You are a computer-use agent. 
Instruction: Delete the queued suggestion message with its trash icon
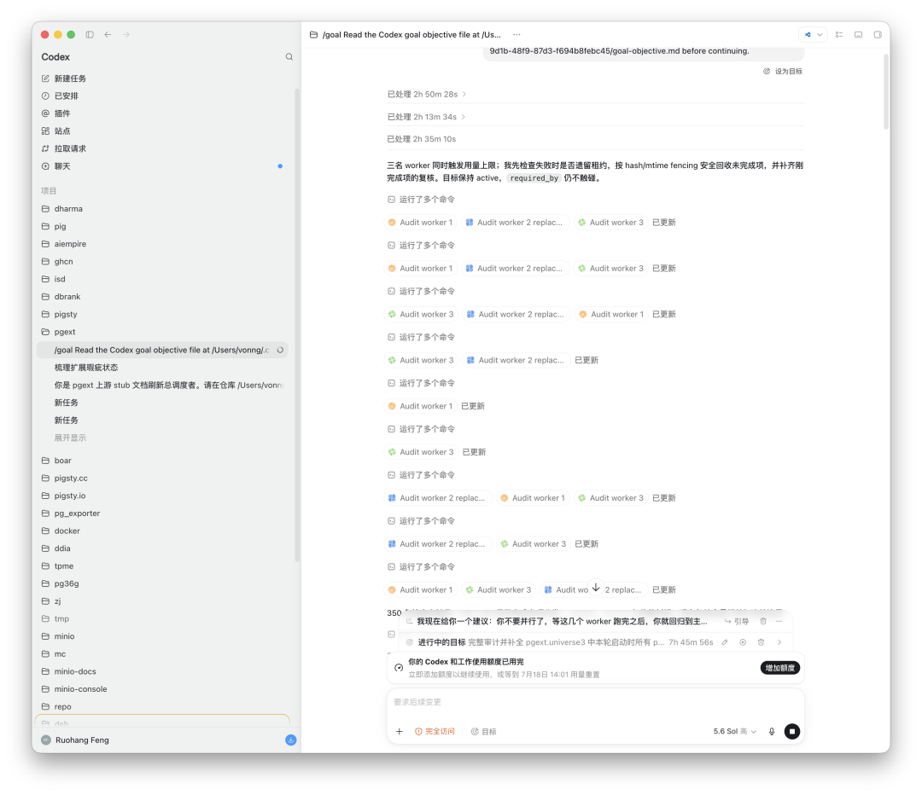(x=763, y=621)
